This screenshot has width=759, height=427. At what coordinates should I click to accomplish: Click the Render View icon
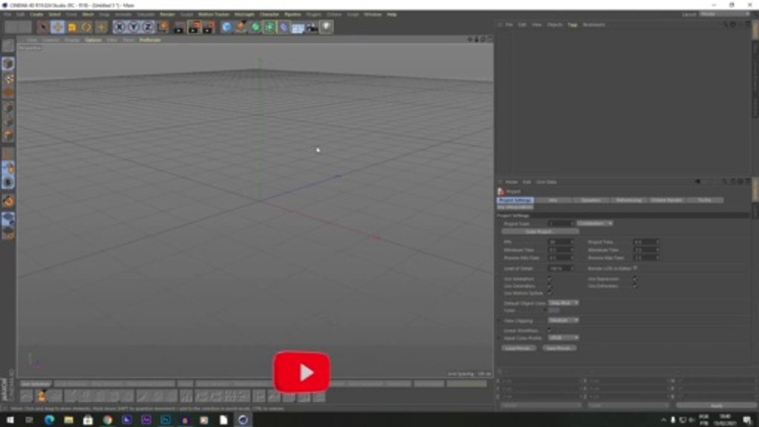point(180,27)
